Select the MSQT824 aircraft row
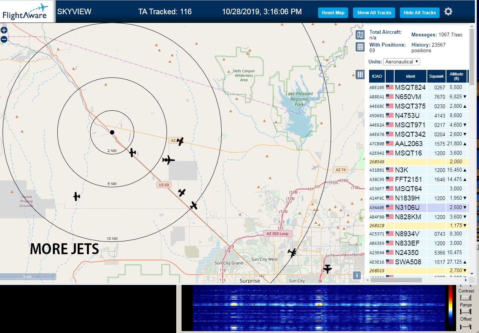479x333 pixels. 419,87
